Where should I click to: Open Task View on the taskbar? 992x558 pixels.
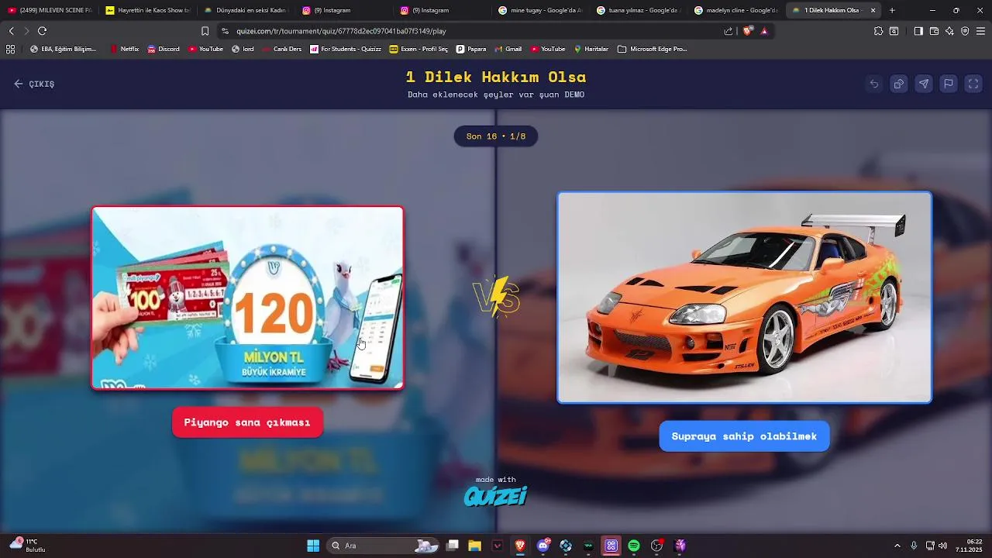point(453,546)
